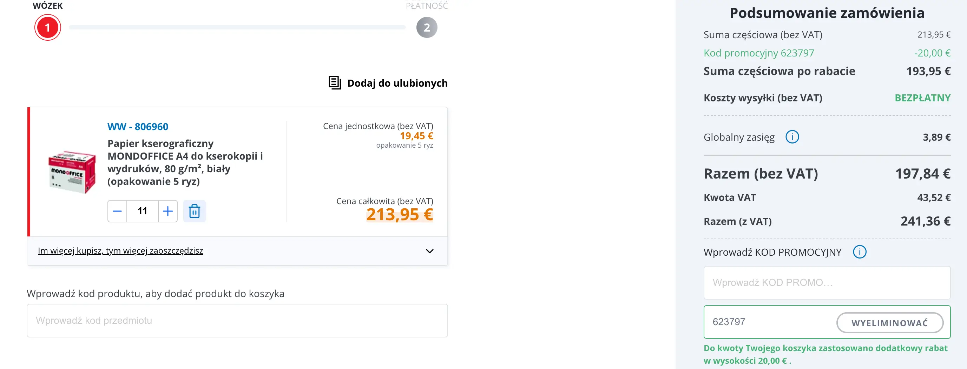Expand the bulk savings chevron arrow

[429, 251]
